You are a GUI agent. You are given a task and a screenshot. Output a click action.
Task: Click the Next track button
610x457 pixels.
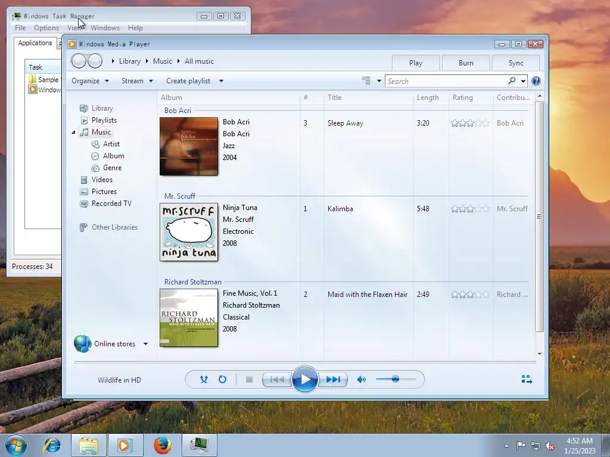[x=333, y=380]
